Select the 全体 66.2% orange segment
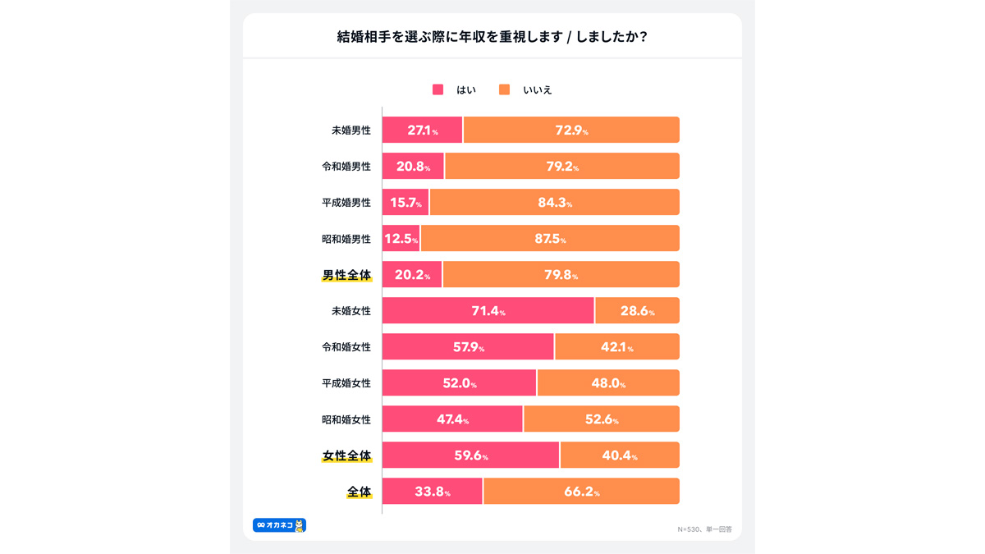 582,491
